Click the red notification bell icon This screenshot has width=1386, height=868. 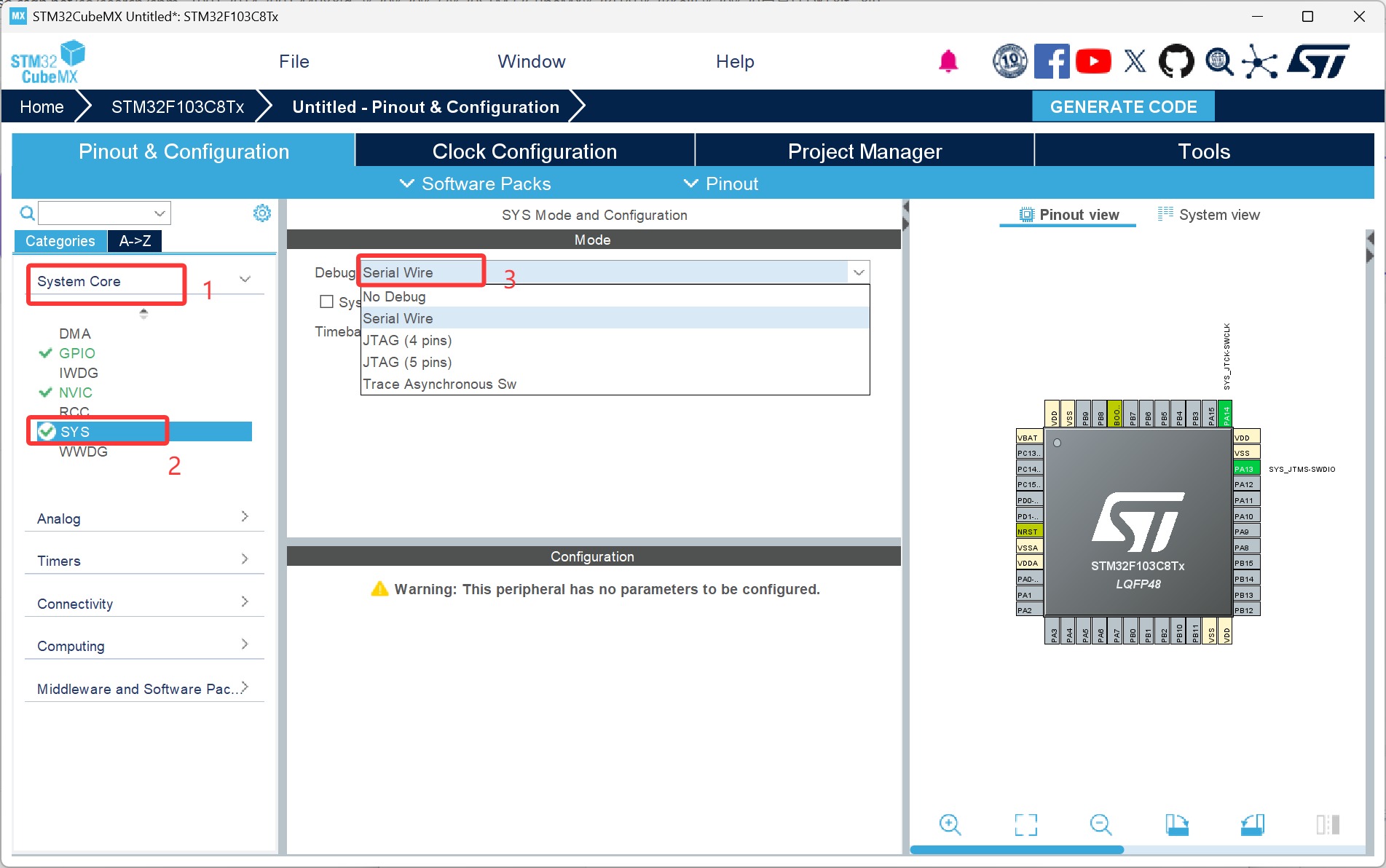948,62
